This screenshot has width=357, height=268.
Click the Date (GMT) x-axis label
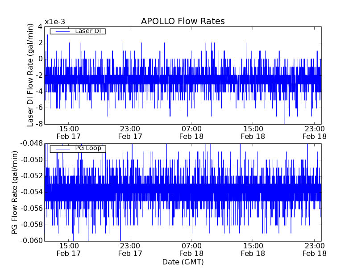coord(183,262)
